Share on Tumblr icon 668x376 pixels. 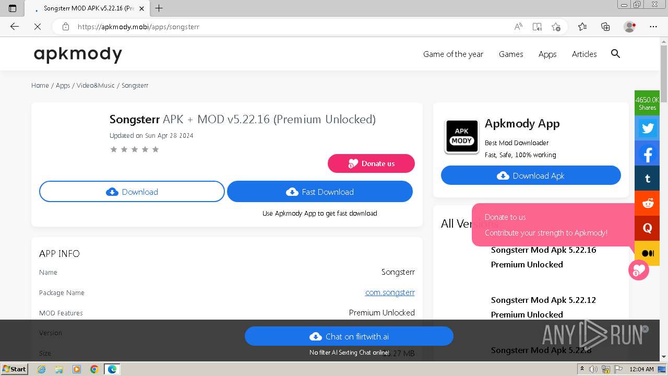(648, 179)
